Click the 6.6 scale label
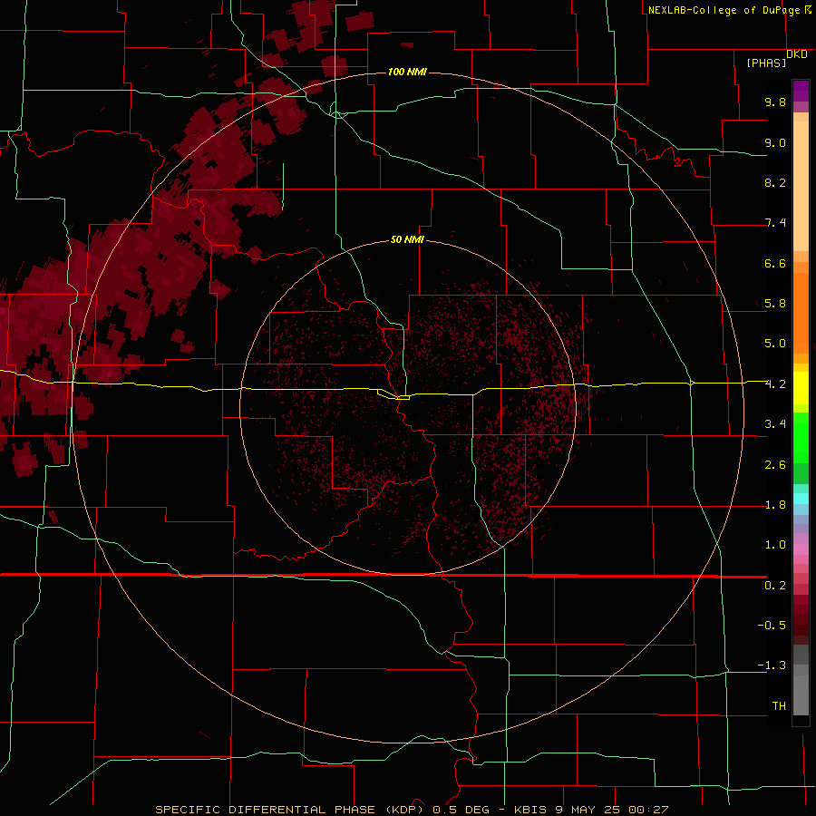This screenshot has width=816, height=816. pyautogui.click(x=775, y=263)
